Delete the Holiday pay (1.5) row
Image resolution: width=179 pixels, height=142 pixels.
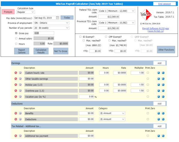coord(16,85)
